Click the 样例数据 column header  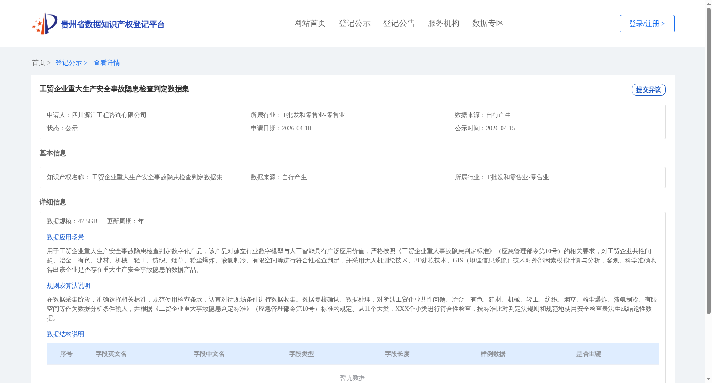coord(493,354)
